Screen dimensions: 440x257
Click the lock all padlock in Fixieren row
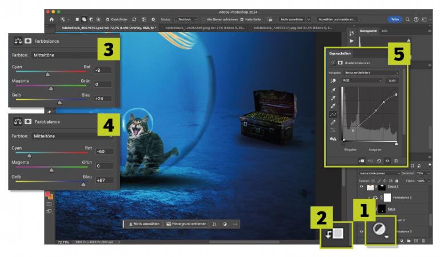(x=397, y=181)
